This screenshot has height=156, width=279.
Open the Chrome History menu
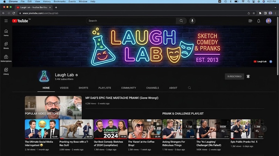pos(47,1)
